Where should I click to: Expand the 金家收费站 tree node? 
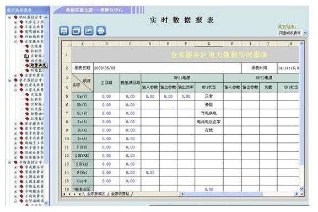[15, 75]
